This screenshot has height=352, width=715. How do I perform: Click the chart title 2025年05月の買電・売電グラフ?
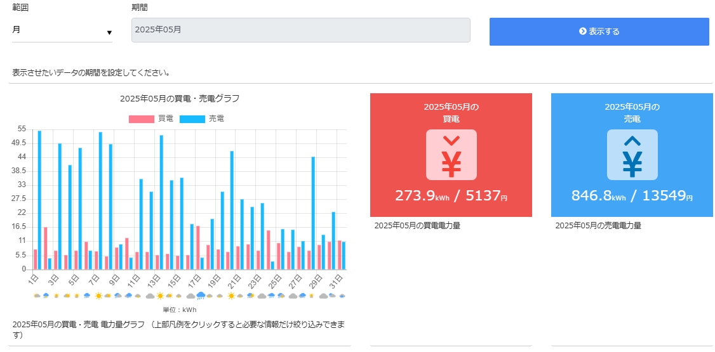pyautogui.click(x=180, y=98)
